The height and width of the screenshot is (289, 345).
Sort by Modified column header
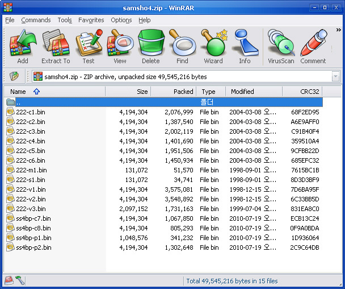pyautogui.click(x=254, y=92)
